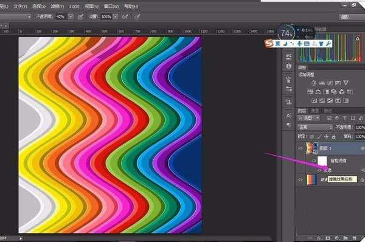Select the 图层 1 layer name

(x=325, y=148)
